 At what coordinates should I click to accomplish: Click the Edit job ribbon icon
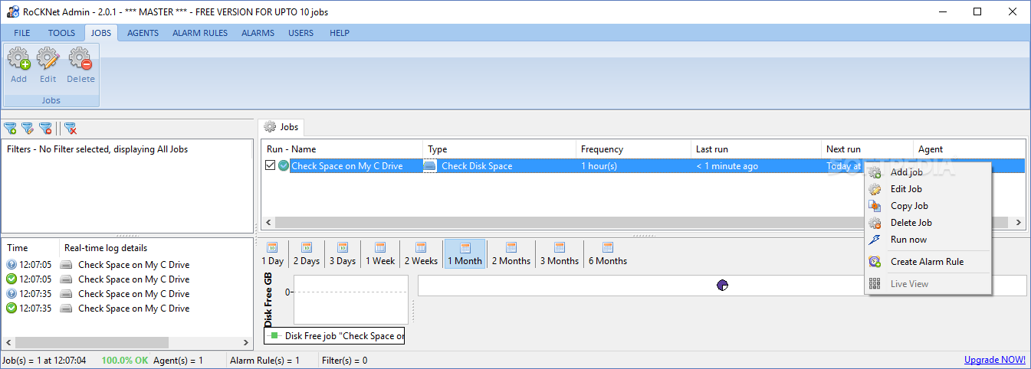(48, 65)
